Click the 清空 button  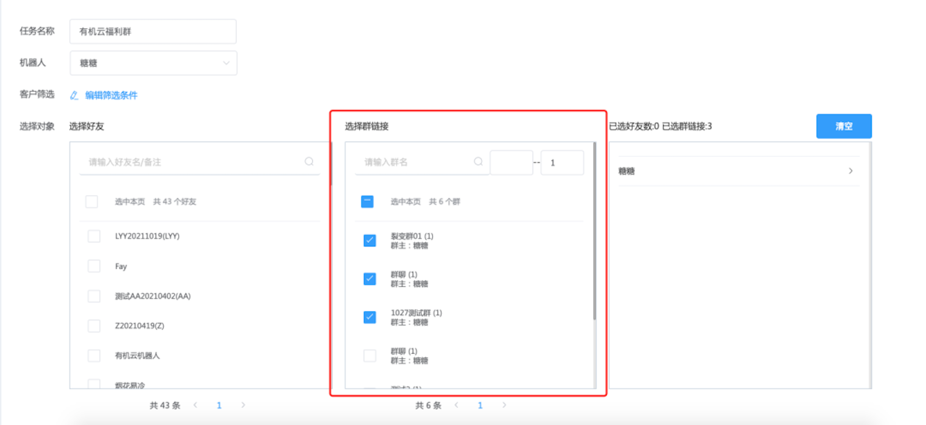pos(843,126)
